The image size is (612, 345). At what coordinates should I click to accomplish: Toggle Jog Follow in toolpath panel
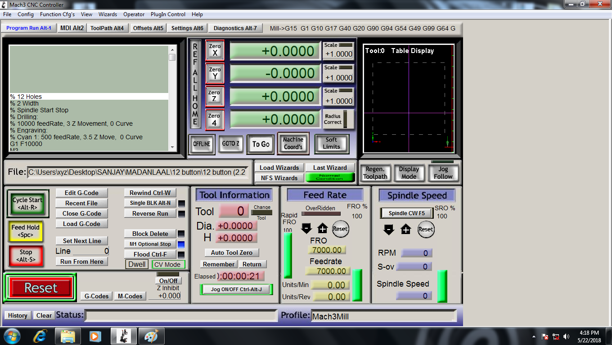pos(443,173)
